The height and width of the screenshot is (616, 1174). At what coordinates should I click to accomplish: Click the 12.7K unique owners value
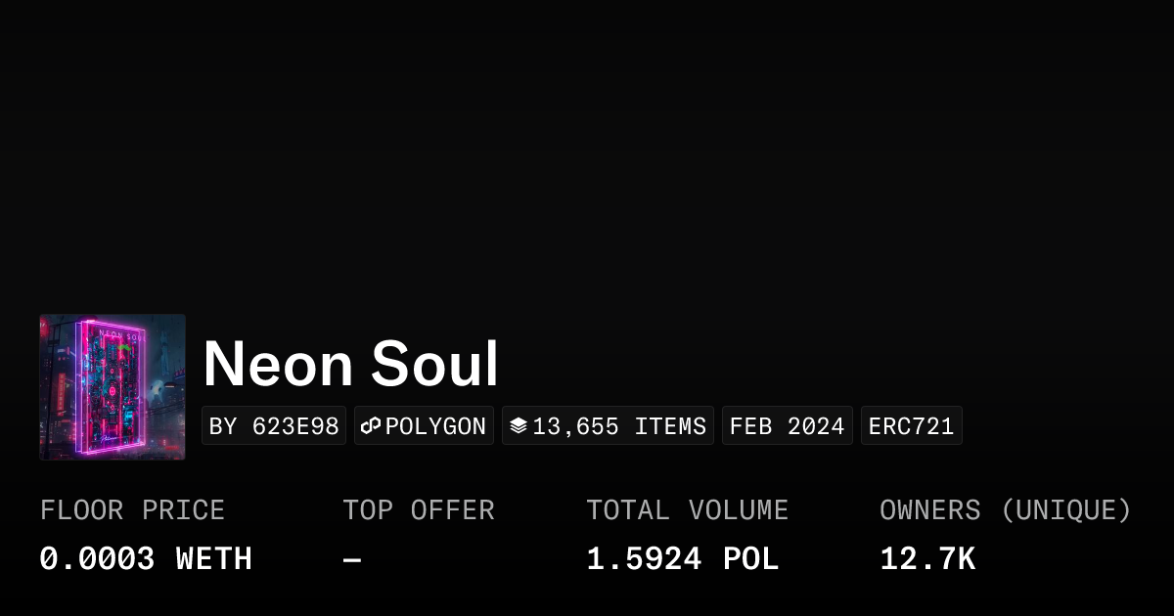[x=926, y=559]
